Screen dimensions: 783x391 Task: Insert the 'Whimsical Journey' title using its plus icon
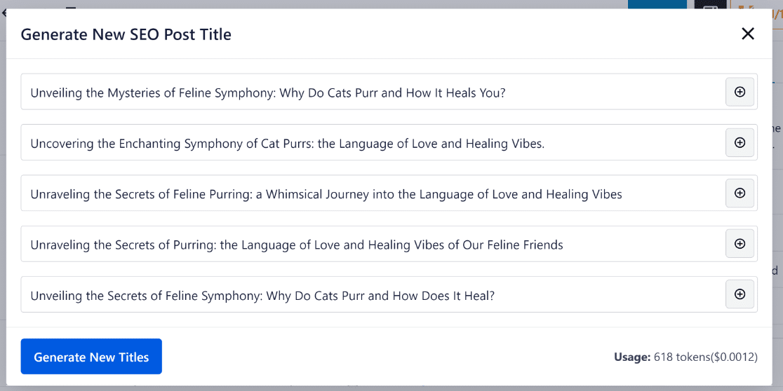739,193
